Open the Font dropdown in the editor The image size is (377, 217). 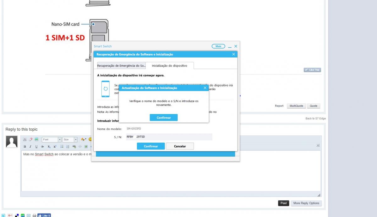pos(52,139)
